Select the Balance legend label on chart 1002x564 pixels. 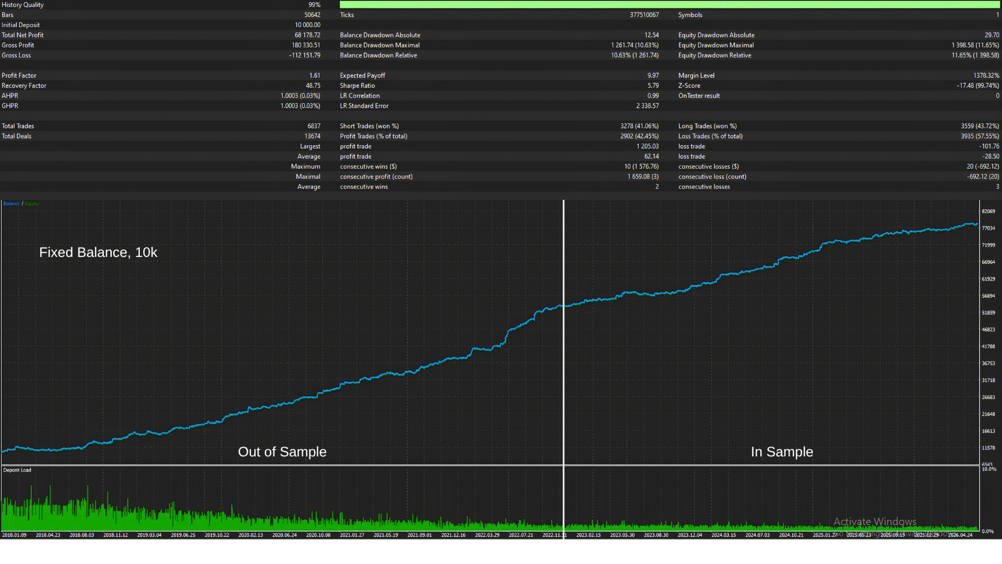point(11,204)
